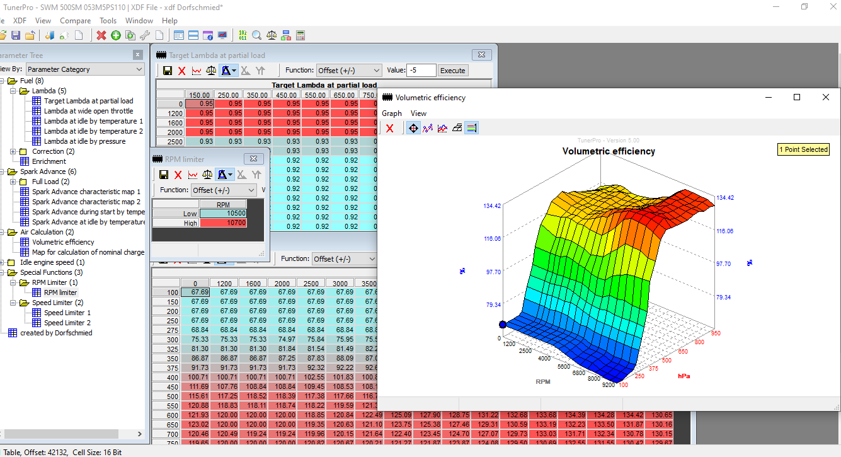The image size is (841, 457).
Task: Click save icon in Target Lambda window
Action: coord(168,71)
